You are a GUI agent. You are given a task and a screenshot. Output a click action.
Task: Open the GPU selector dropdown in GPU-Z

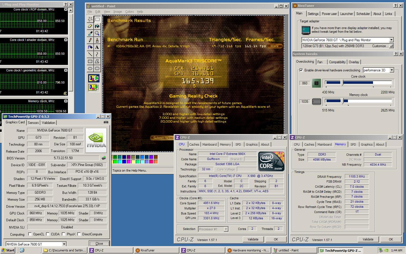64,244
